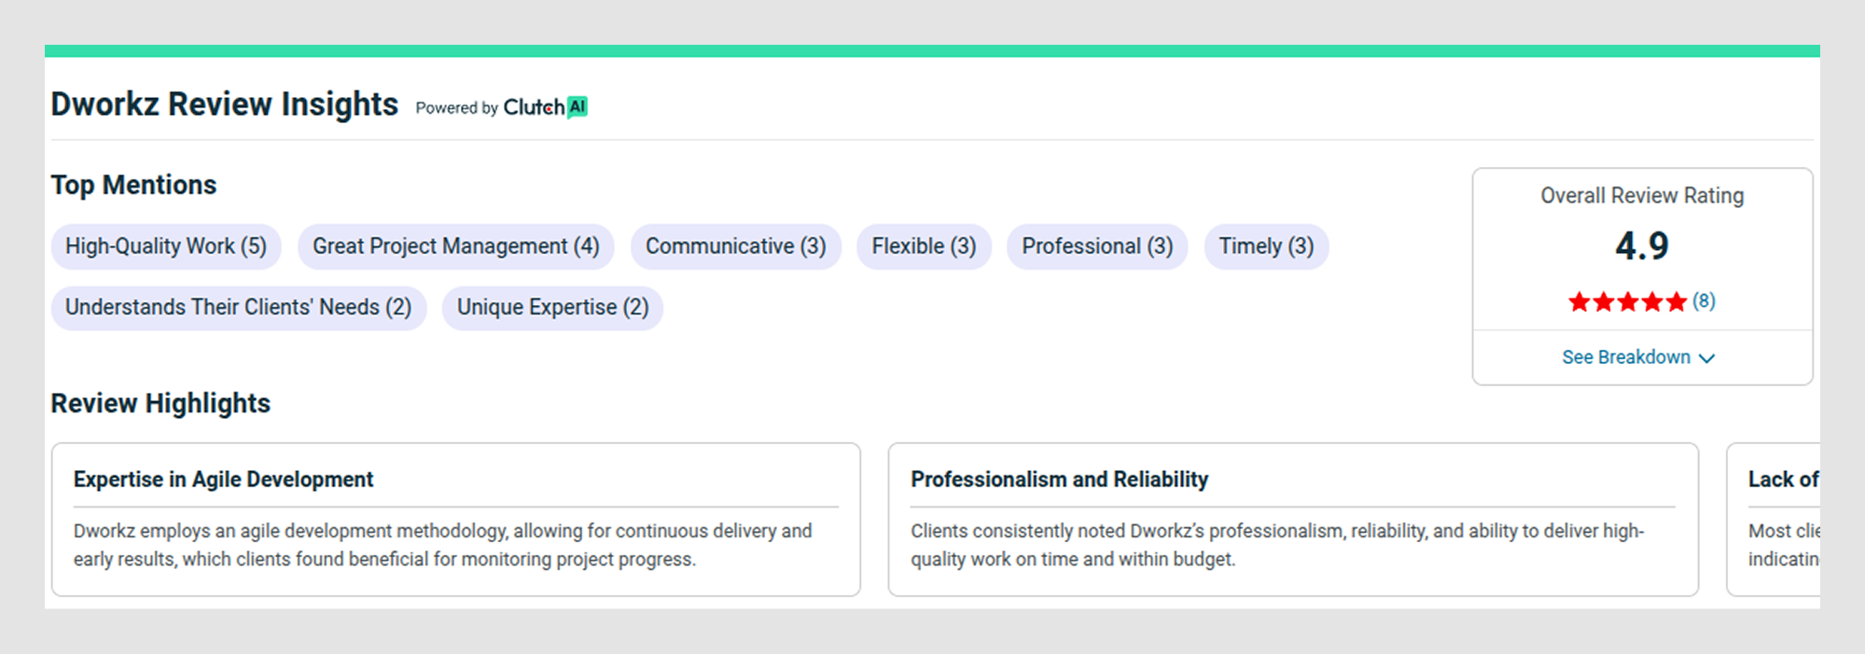This screenshot has height=654, width=1865.
Task: Click the 4.9 overall rating number
Action: click(1642, 246)
